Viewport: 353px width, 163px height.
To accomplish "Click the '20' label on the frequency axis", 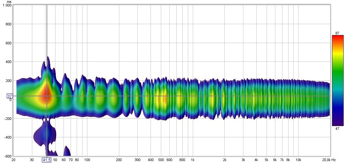I will point(14,160).
